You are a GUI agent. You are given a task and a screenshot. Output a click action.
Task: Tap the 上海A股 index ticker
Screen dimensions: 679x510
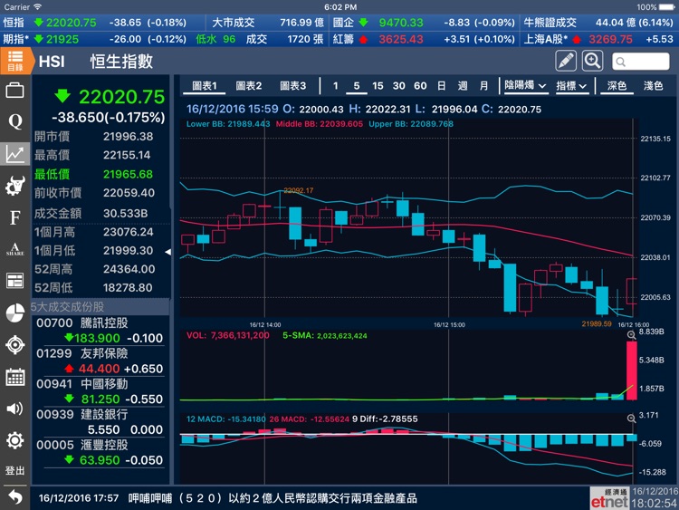point(598,39)
